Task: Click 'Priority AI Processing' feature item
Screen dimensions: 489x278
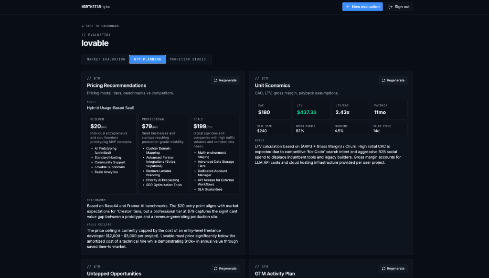Action: click(x=162, y=180)
